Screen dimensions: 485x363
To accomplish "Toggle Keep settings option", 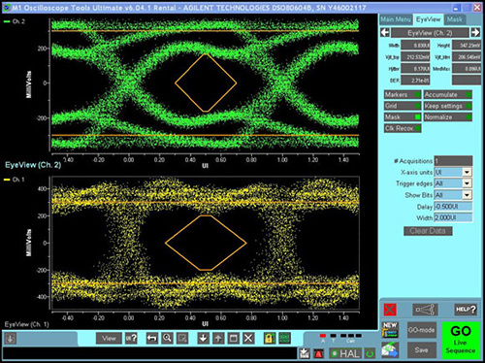I will pyautogui.click(x=448, y=106).
